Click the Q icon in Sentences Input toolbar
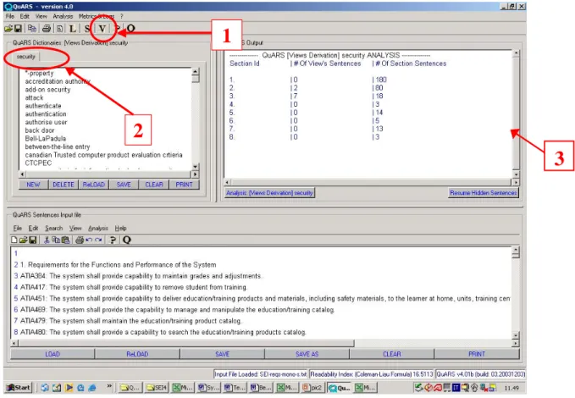The height and width of the screenshot is (398, 575). click(127, 240)
